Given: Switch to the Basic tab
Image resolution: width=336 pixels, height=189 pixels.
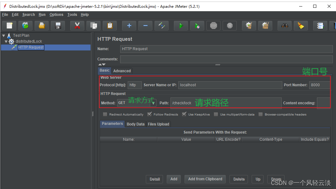Looking at the screenshot, I should coord(105,70).
